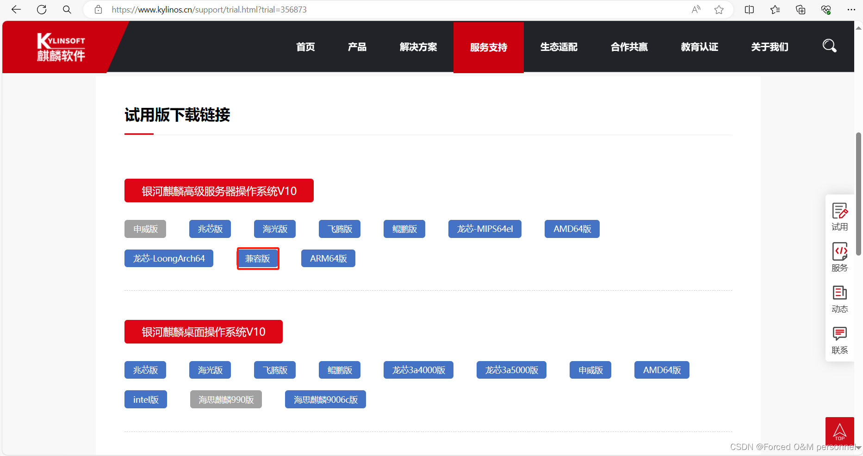View site info via the lock icon
The height and width of the screenshot is (456, 863).
coord(98,10)
